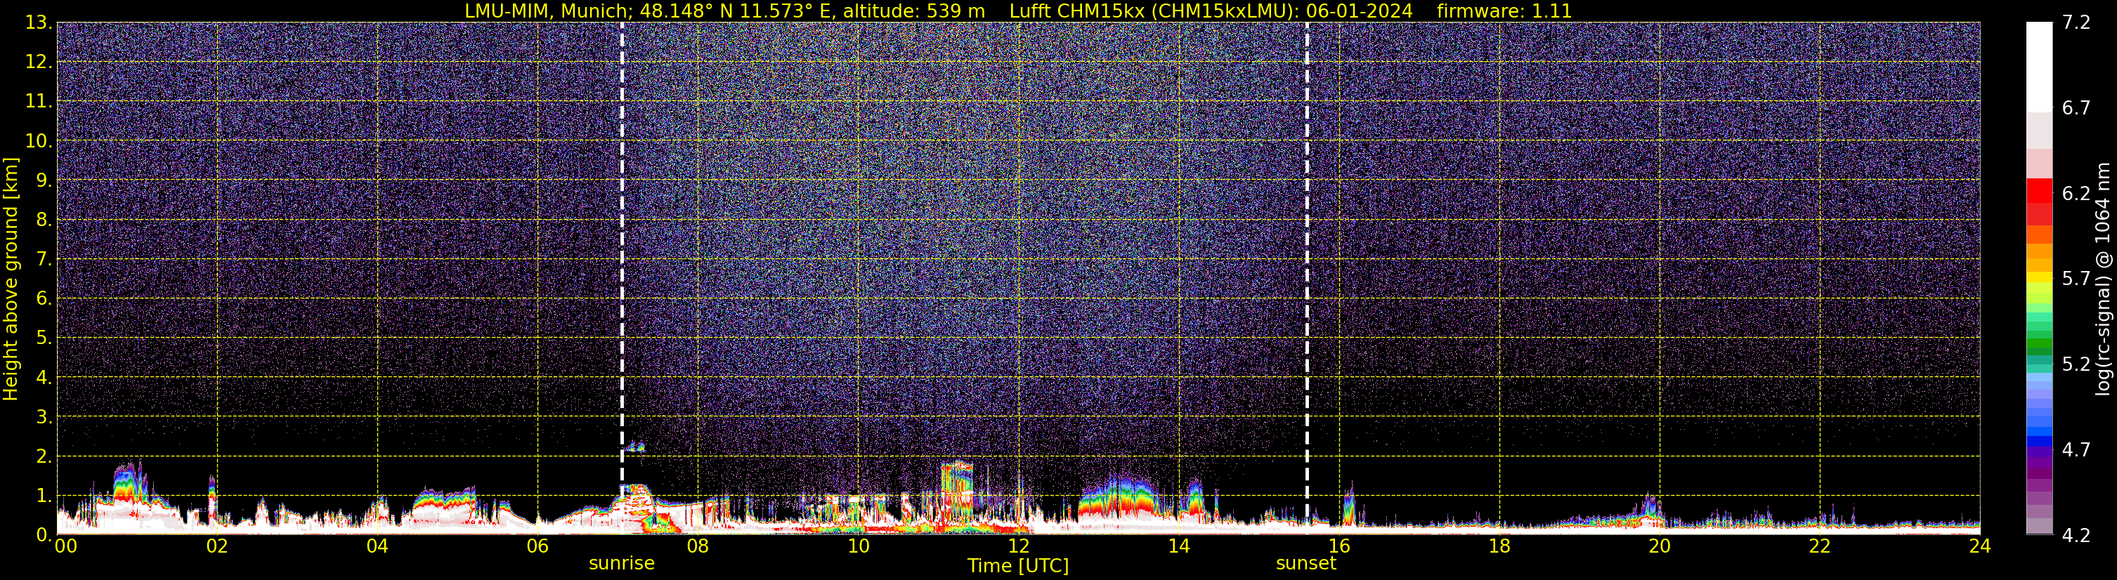Click the time axis tick label '22'

tap(1820, 546)
